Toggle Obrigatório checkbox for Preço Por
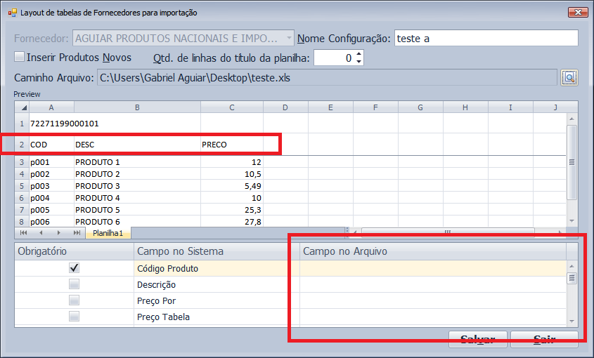Viewport: 594px width, 358px height. click(x=74, y=300)
